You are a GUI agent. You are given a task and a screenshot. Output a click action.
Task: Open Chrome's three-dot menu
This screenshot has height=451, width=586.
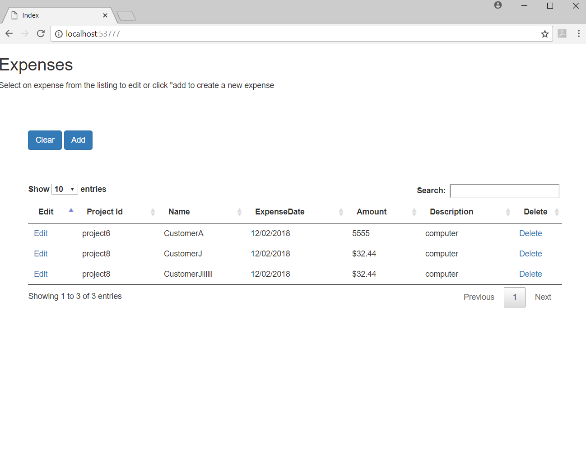(x=578, y=33)
